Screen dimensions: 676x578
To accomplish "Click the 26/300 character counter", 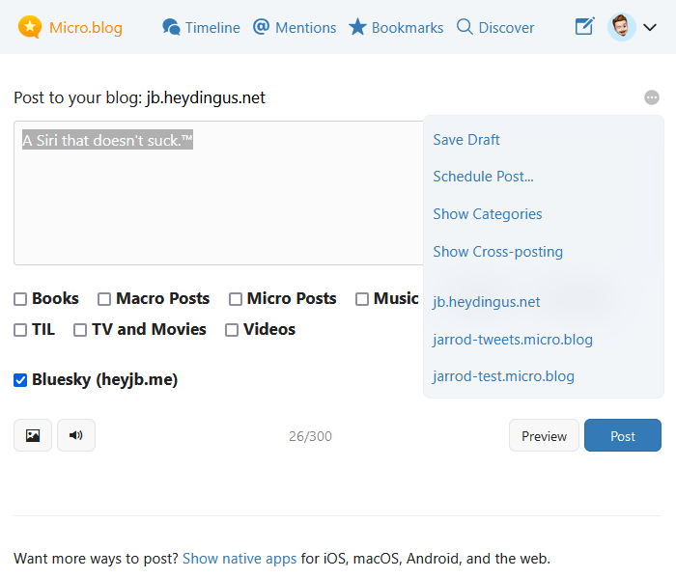I will click(x=310, y=436).
